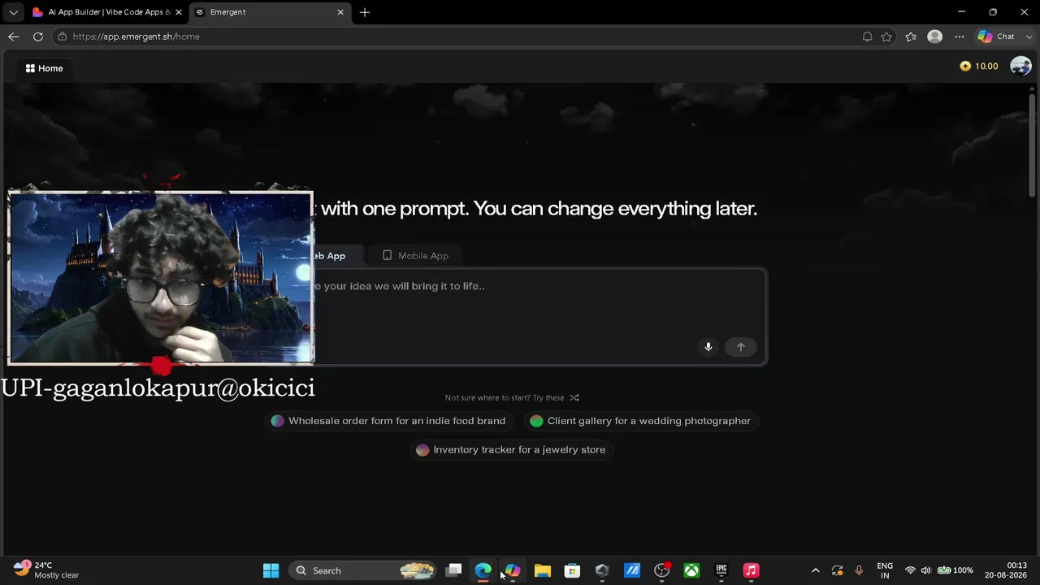
Task: Open the Apple Music taskbar icon
Action: click(751, 570)
